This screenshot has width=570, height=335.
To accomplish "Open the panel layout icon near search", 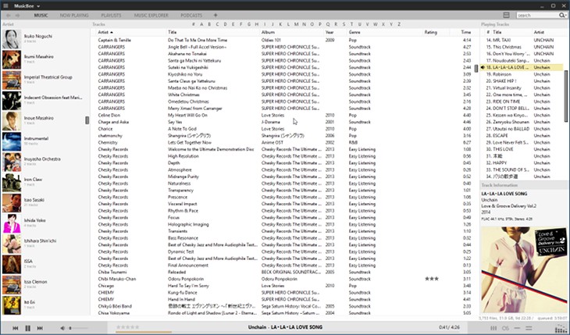I will [x=506, y=15].
